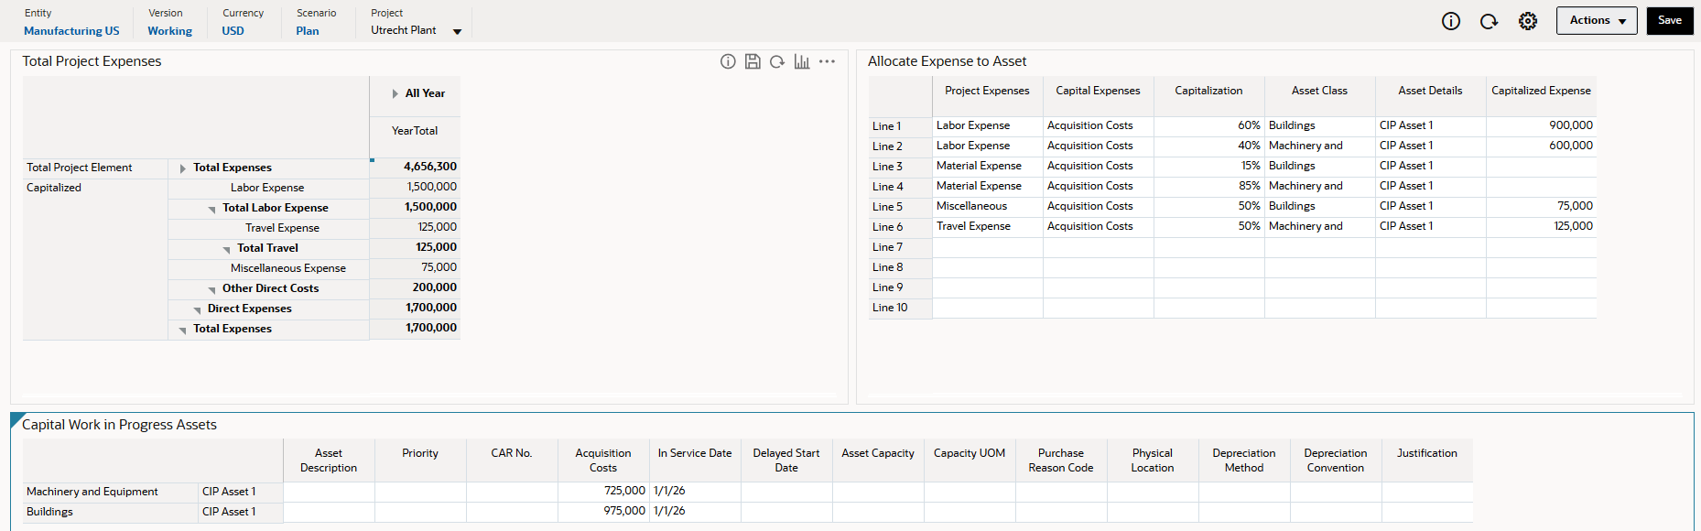The height and width of the screenshot is (531, 1701).
Task: Select acquisition costs 725,000 cell
Action: coord(603,491)
